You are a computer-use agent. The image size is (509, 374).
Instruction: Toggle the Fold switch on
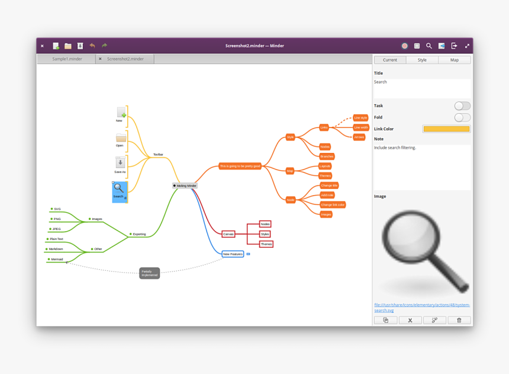(462, 117)
